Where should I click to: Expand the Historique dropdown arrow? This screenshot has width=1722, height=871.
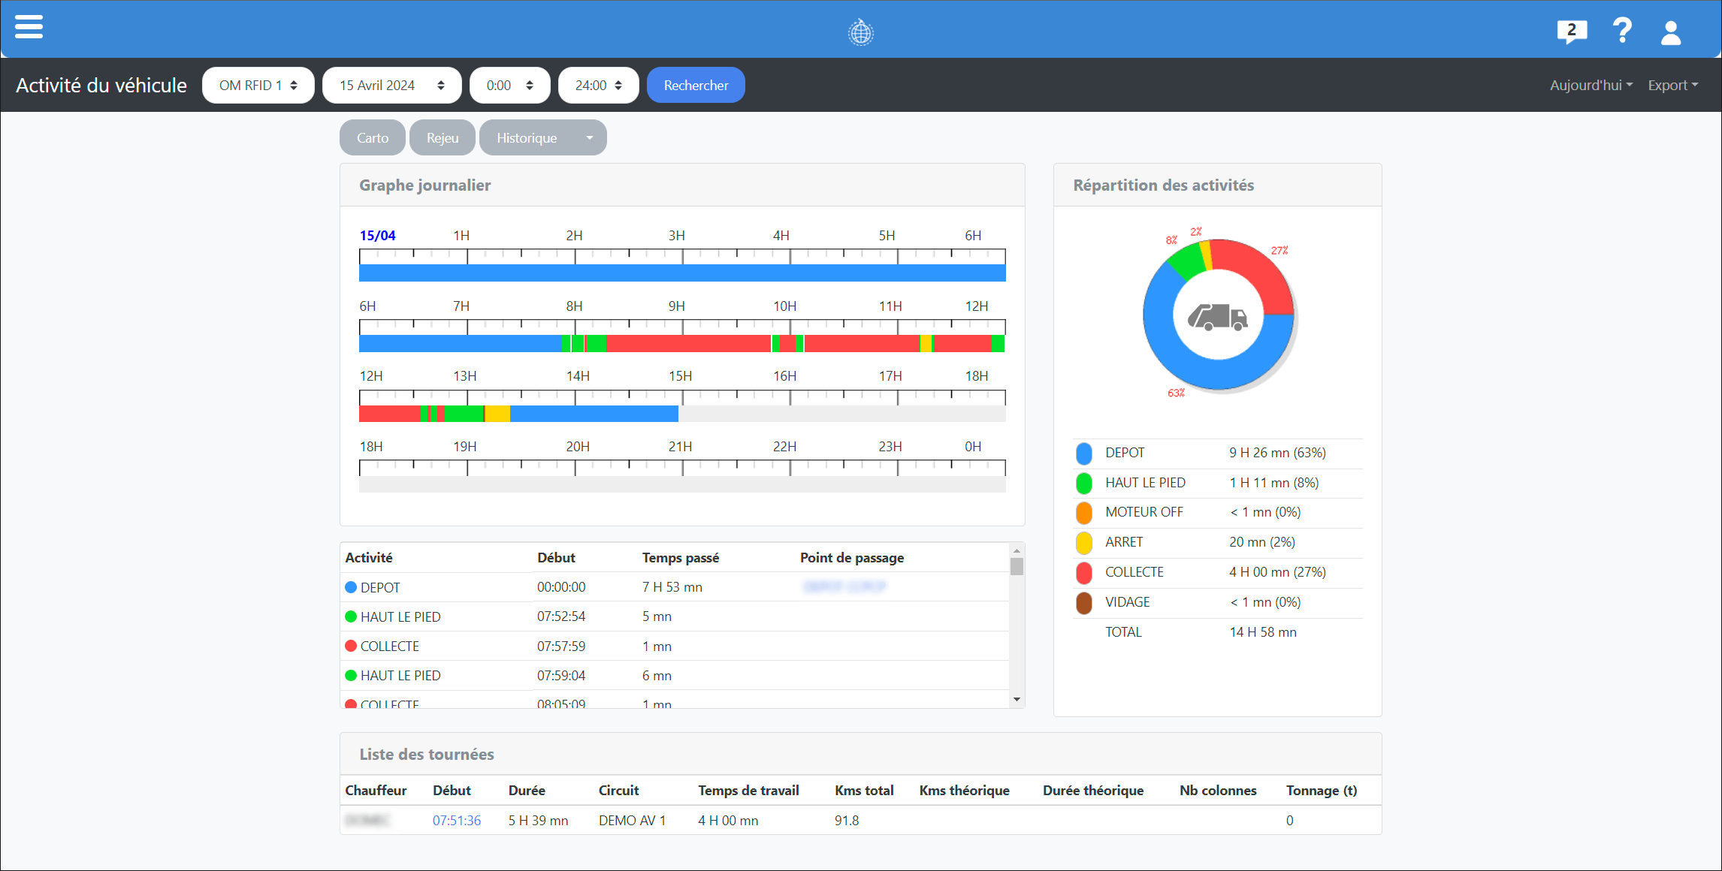(x=590, y=138)
